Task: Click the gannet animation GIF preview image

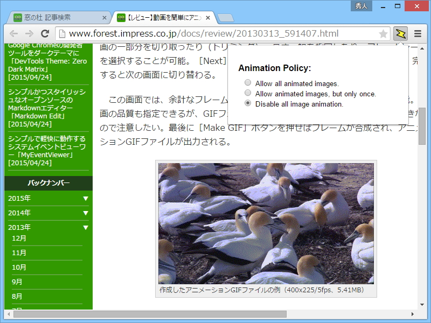Action: pyautogui.click(x=266, y=224)
